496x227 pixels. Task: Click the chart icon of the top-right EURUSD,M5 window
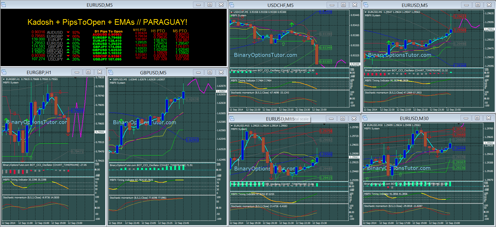366,5
